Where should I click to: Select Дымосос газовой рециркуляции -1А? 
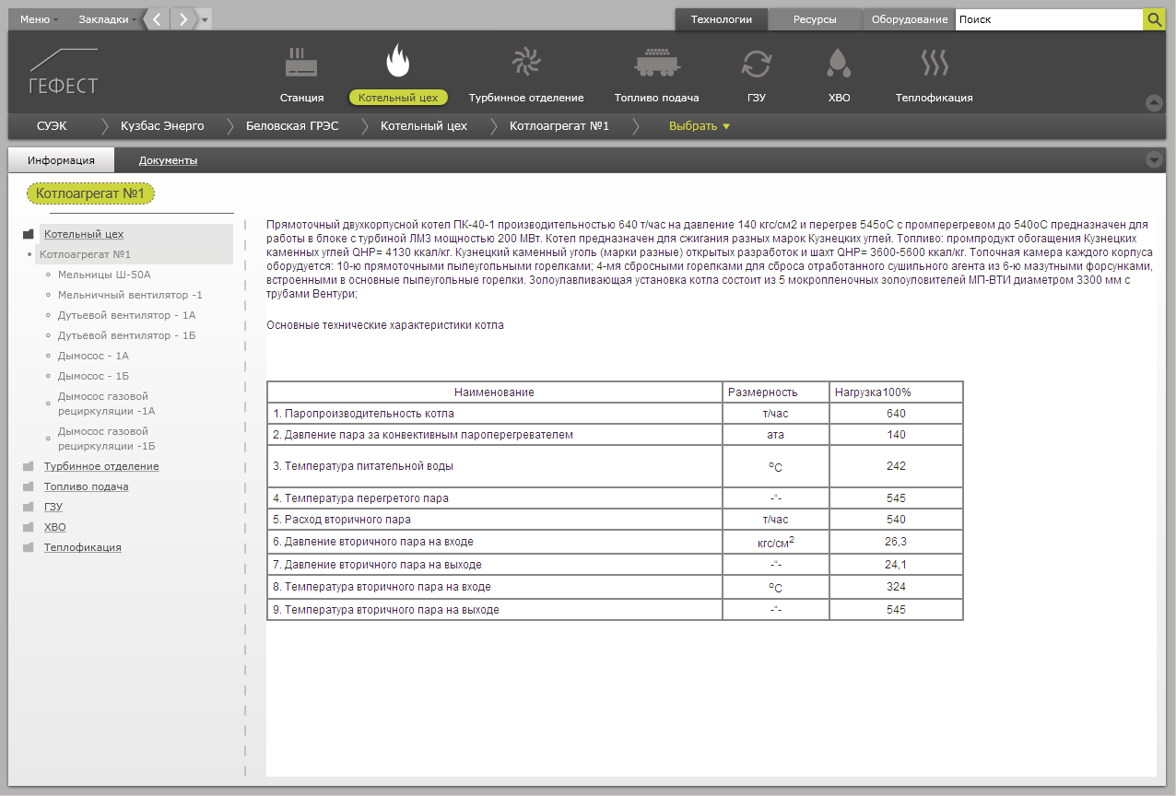(107, 404)
